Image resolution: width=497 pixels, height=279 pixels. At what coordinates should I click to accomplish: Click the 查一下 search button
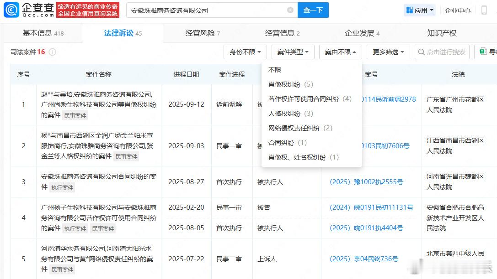[313, 10]
